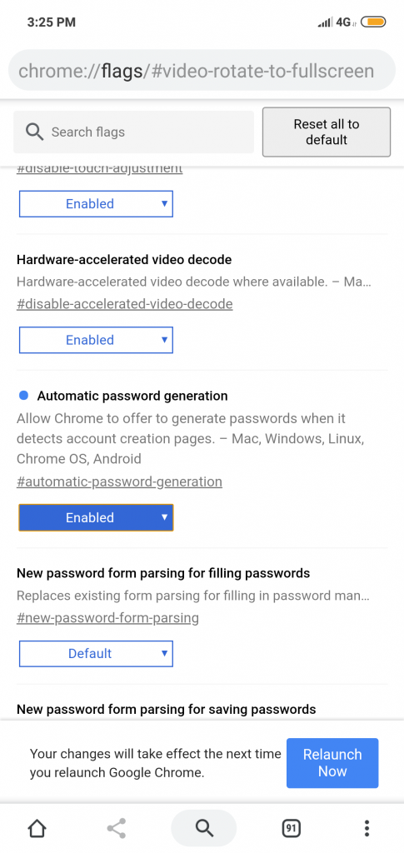Open Enabled dropdown for Hardware-accelerated video decode
Viewport: 404px width, 853px height.
pyautogui.click(x=96, y=340)
